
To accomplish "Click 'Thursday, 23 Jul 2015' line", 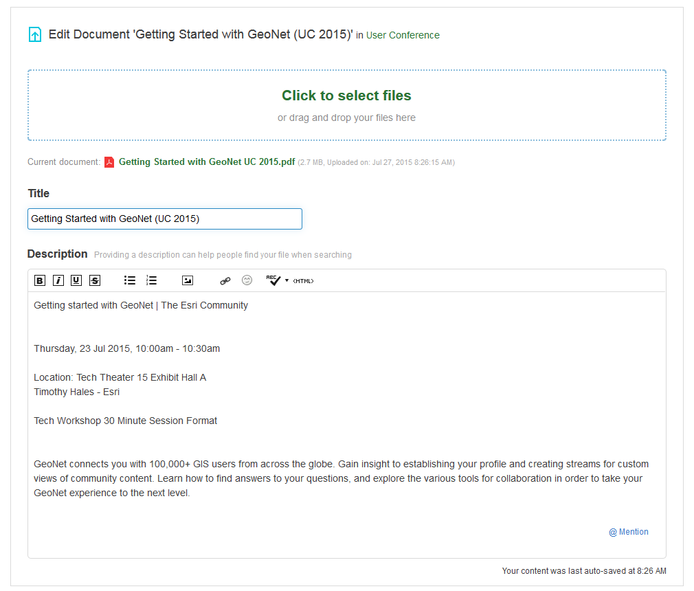I will (127, 349).
